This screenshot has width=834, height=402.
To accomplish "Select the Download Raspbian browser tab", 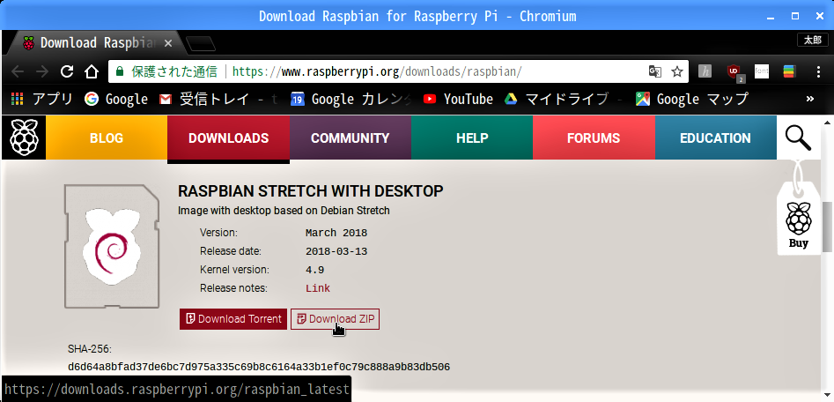I will pyautogui.click(x=96, y=43).
